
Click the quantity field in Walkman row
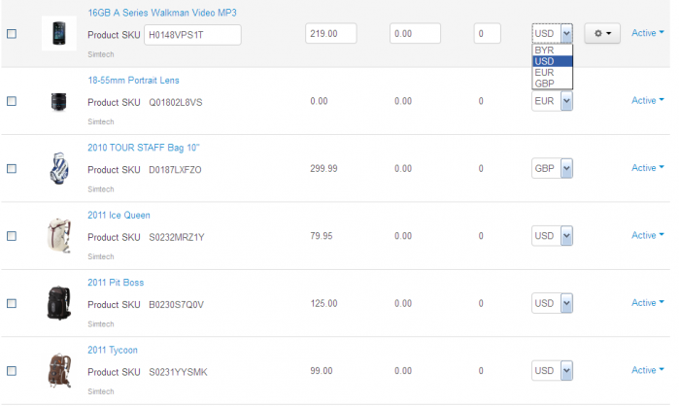pos(487,33)
